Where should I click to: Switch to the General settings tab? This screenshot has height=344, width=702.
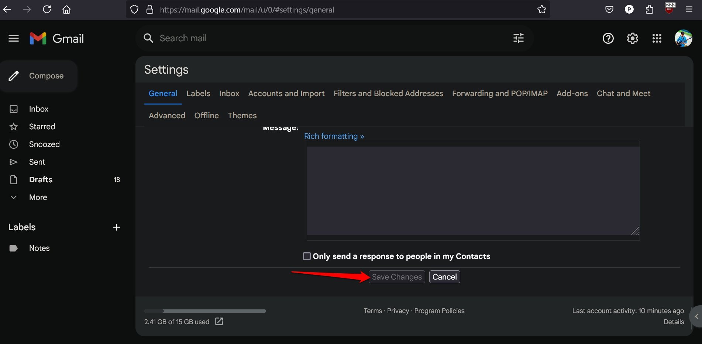(x=163, y=94)
